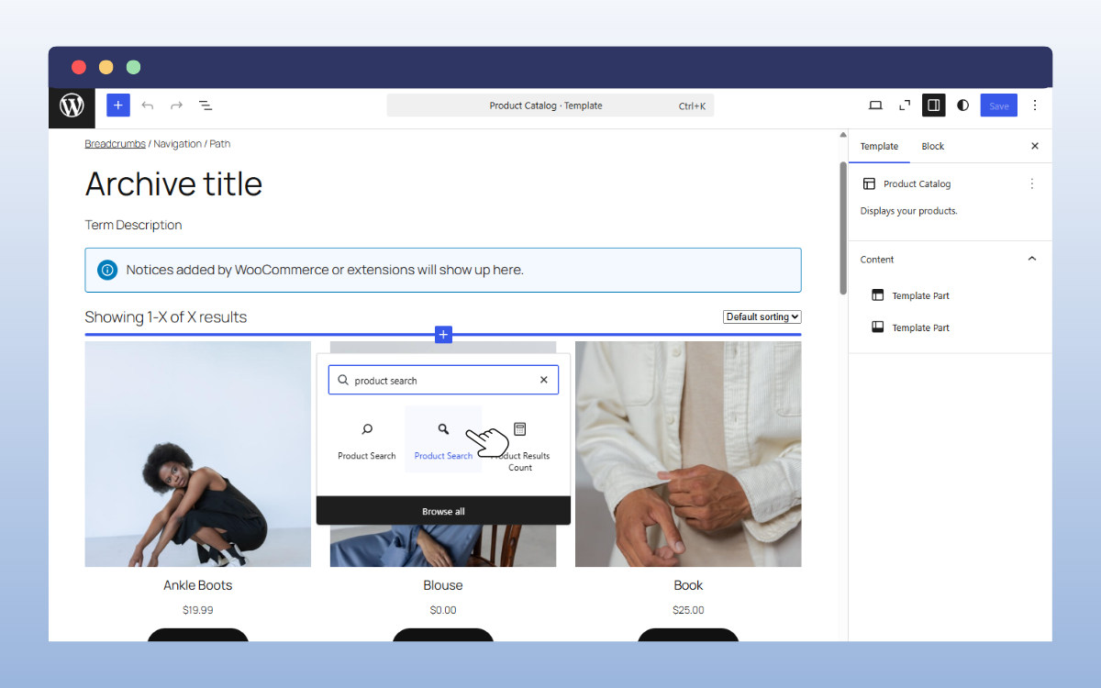
Task: Undo the last change
Action: [x=147, y=105]
